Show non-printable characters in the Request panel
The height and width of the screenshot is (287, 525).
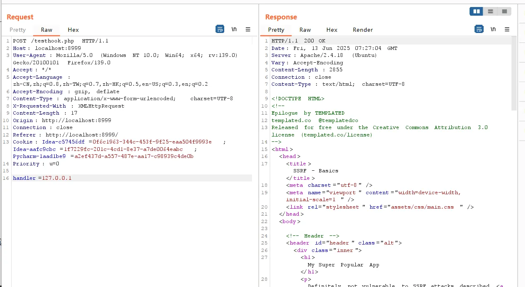click(x=234, y=29)
